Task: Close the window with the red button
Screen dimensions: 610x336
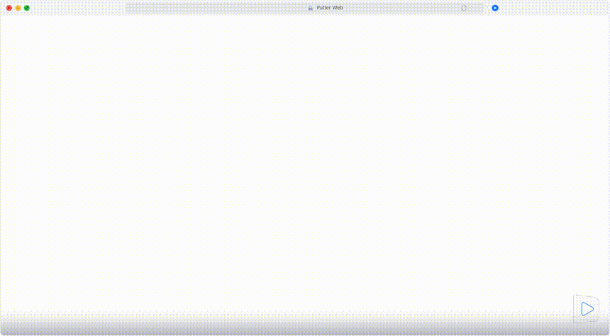Action: [x=9, y=8]
